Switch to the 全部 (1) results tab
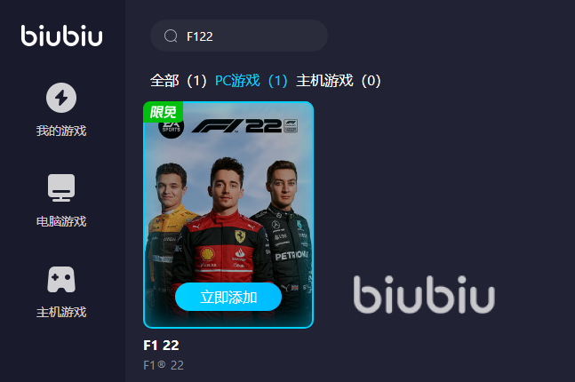 179,81
